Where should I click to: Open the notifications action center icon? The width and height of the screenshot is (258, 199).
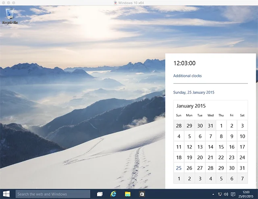coord(233,194)
